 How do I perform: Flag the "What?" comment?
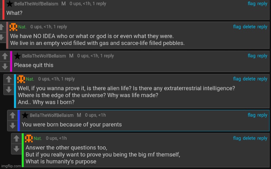251,4
